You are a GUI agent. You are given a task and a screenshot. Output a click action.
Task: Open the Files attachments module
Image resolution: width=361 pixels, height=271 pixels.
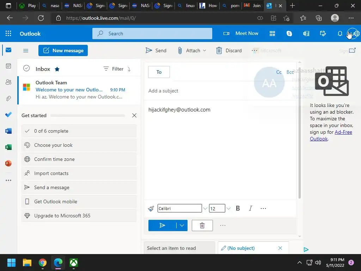8,98
